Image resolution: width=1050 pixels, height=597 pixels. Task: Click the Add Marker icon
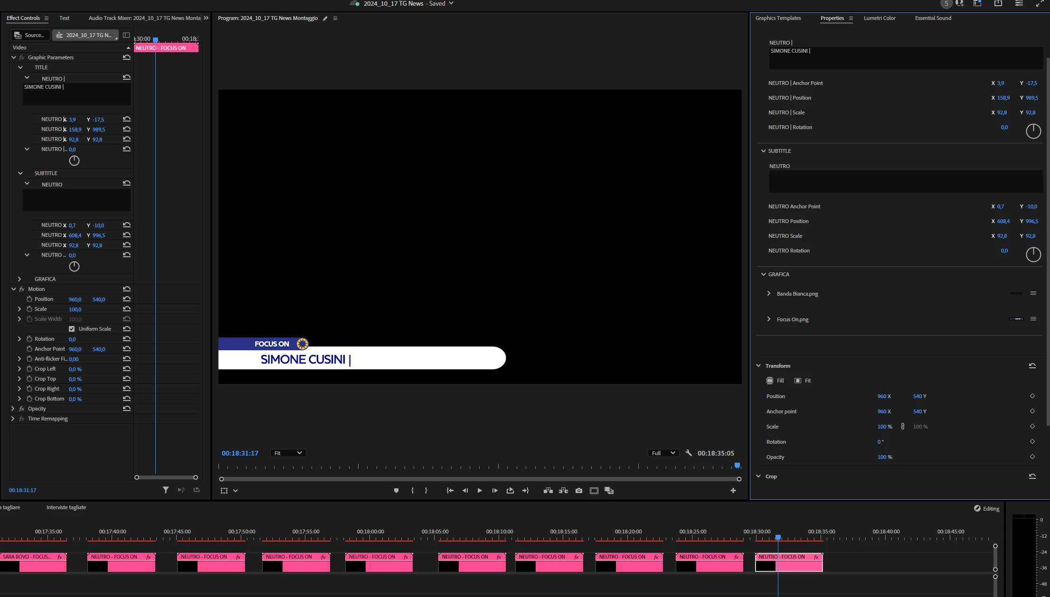click(x=396, y=491)
